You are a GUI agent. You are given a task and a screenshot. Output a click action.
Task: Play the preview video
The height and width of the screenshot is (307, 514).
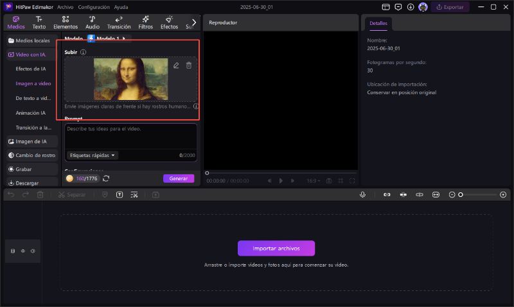(x=281, y=181)
